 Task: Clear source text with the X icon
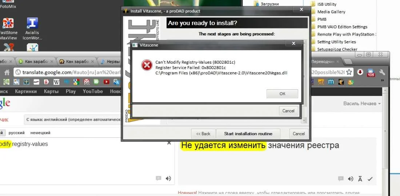(x=169, y=143)
